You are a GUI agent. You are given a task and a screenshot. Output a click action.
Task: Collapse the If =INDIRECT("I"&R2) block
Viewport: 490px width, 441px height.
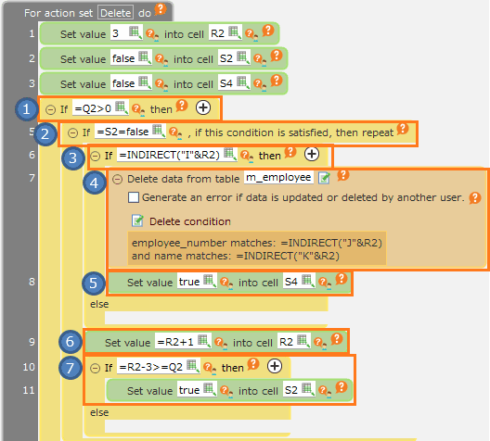click(95, 156)
